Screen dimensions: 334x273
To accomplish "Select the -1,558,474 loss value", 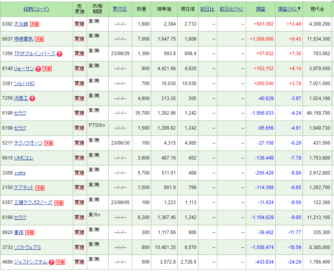I will tap(262, 247).
